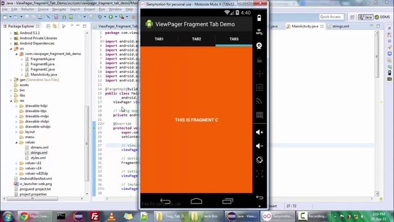Open dropdown arrow next to New button
The height and width of the screenshot is (222, 394).
pyautogui.click(x=10, y=17)
